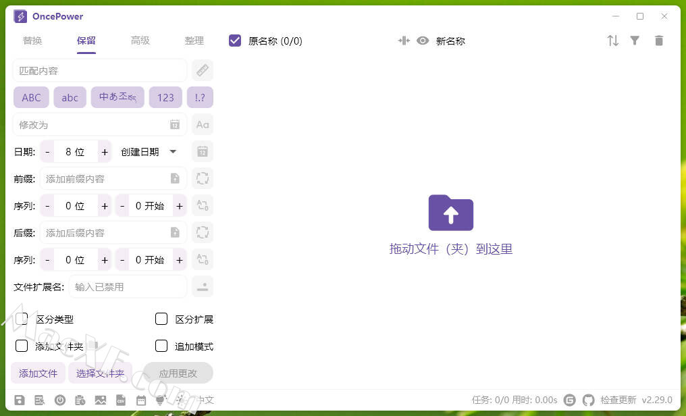Open the 创建日期 date type dropdown
Image resolution: width=686 pixels, height=416 pixels.
[x=149, y=152]
